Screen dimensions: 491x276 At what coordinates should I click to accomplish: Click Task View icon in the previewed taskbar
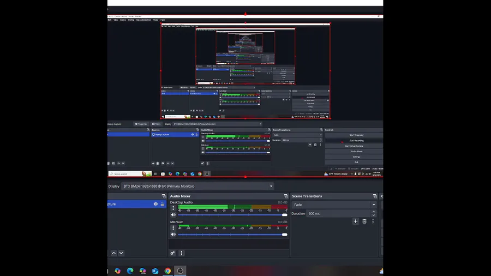click(x=155, y=174)
